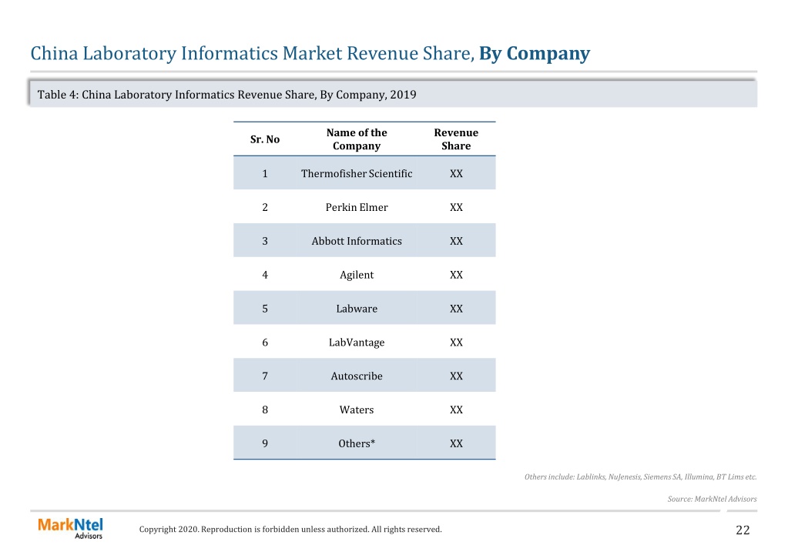Viewport: 788px width, 545px height.
Task: Click the 'Sr. No' column header
Action: tap(265, 139)
